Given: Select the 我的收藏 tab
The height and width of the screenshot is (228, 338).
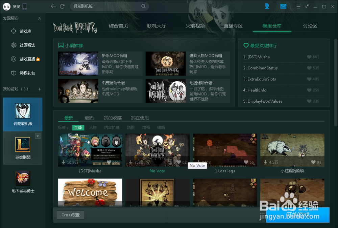Looking at the screenshot, I should (113, 118).
